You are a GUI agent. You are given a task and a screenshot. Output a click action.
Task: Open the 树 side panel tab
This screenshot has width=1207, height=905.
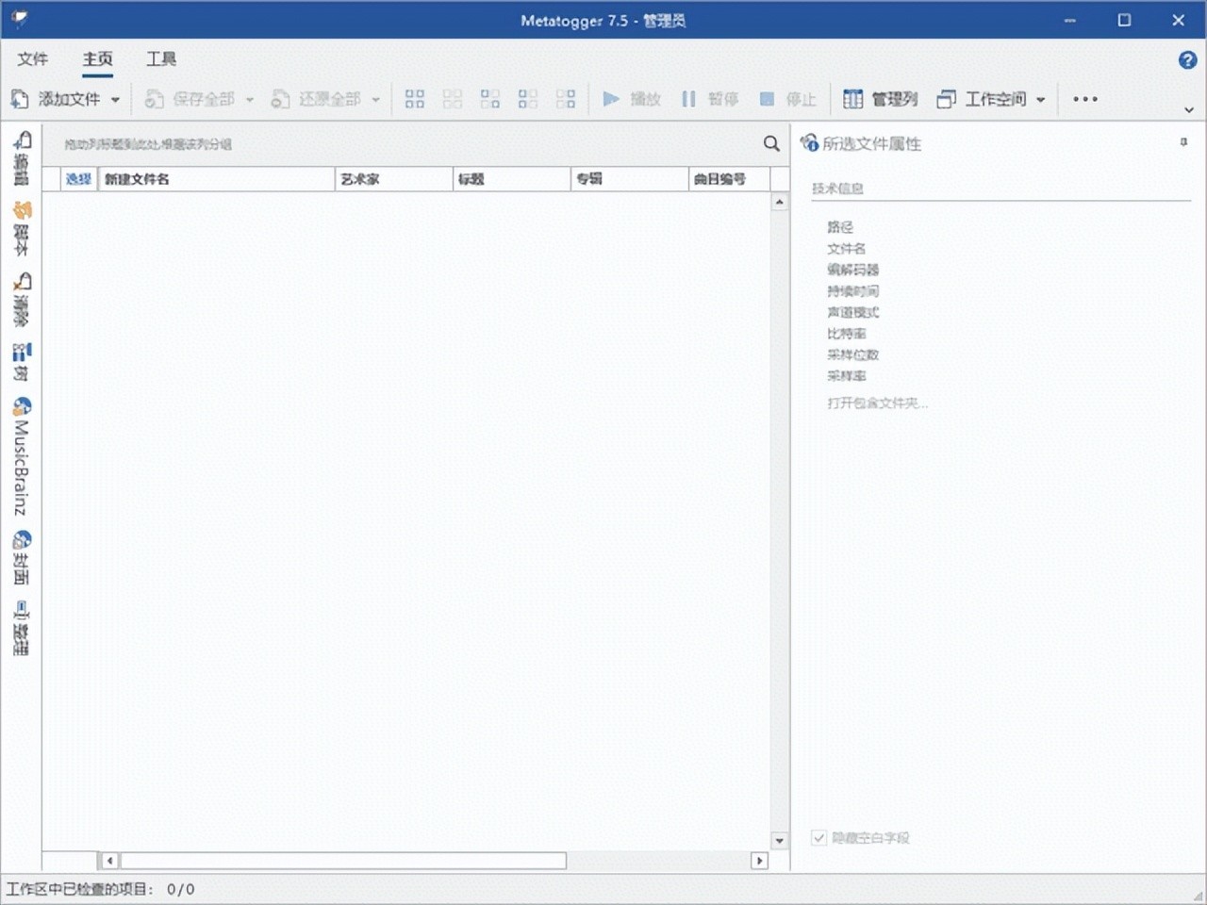22,361
